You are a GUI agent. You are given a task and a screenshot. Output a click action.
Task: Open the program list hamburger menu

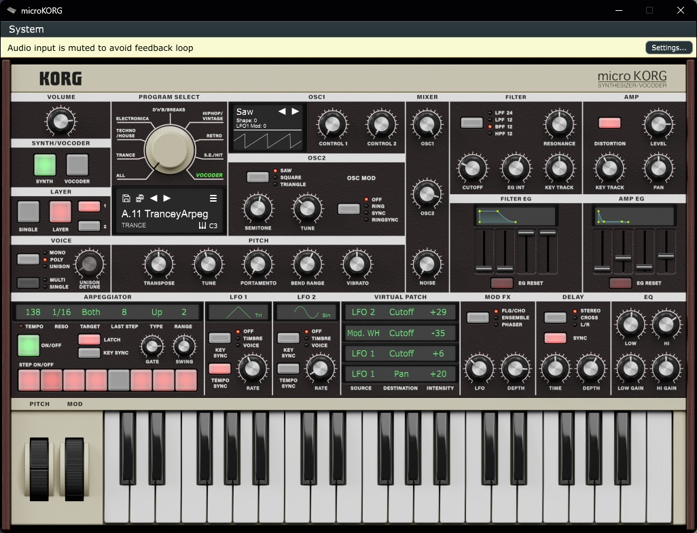[213, 198]
